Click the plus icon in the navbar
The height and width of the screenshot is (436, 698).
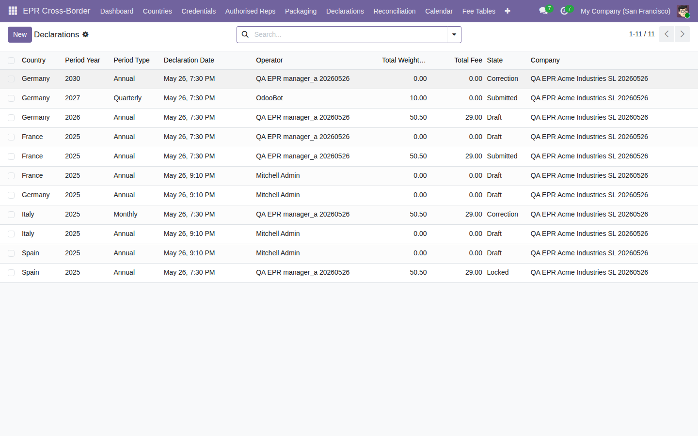click(x=508, y=11)
